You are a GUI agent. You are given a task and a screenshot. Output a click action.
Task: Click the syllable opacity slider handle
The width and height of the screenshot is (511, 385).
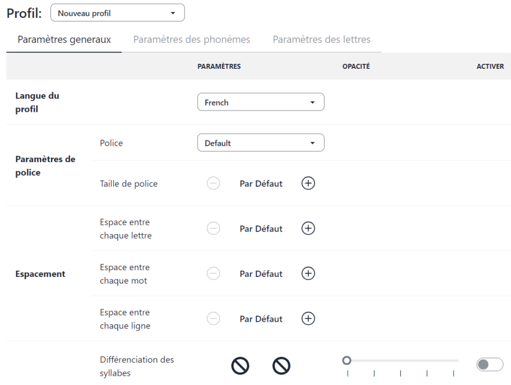[347, 360]
